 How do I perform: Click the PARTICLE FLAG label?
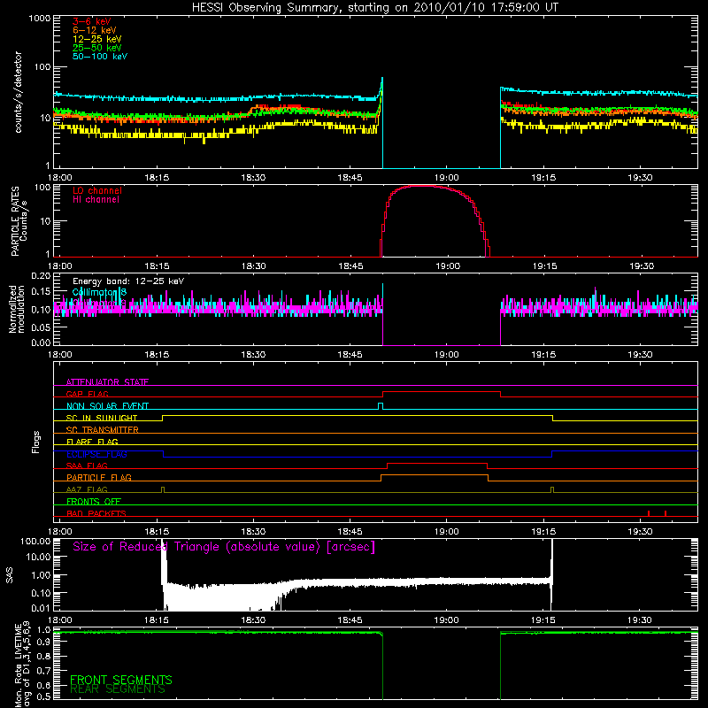tap(99, 477)
